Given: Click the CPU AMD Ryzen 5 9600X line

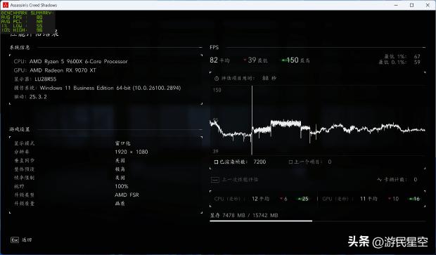Looking at the screenshot, I should coord(70,61).
